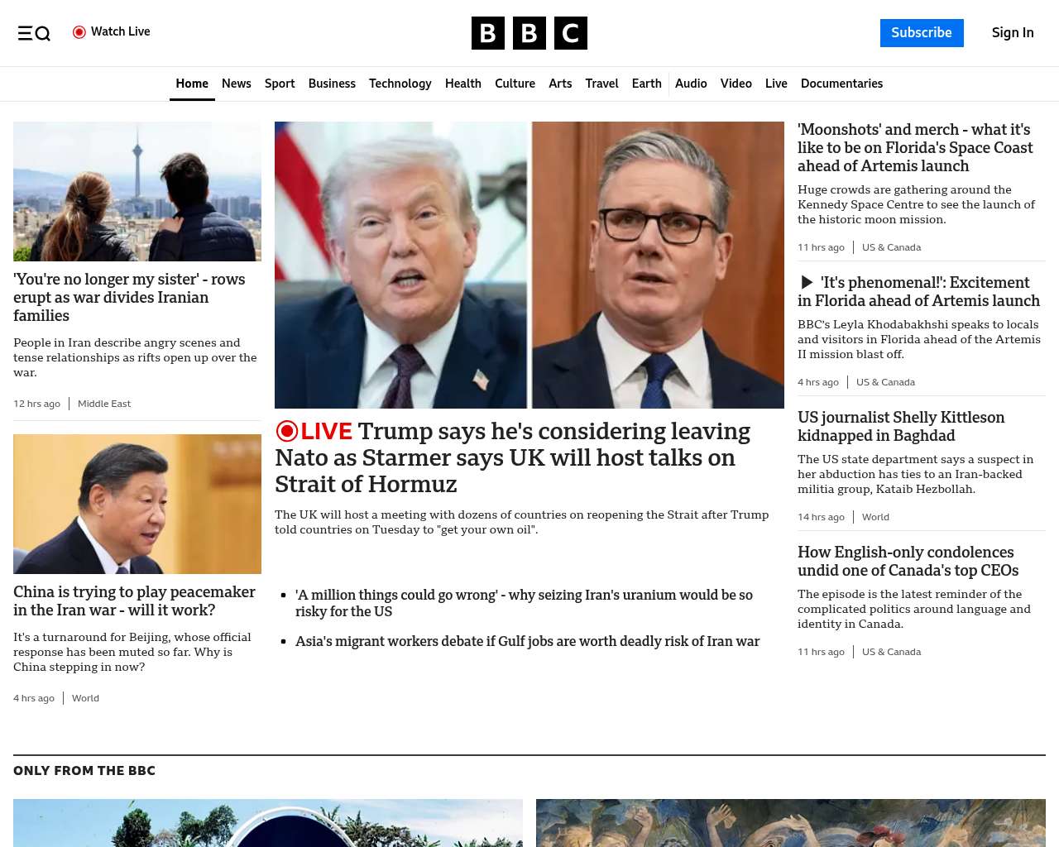The height and width of the screenshot is (847, 1059).
Task: Open the News tab
Action: tap(236, 84)
